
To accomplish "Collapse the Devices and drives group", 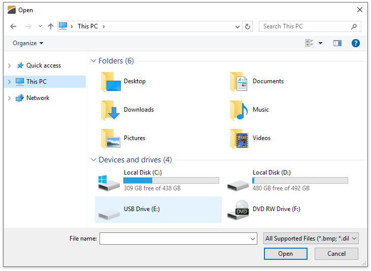I will [x=93, y=160].
